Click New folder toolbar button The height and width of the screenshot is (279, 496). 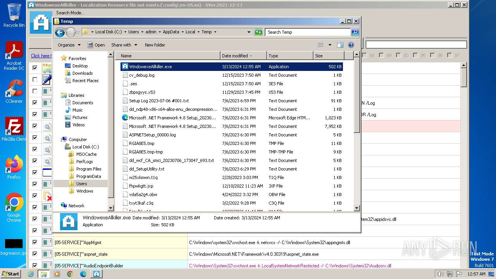click(x=155, y=45)
